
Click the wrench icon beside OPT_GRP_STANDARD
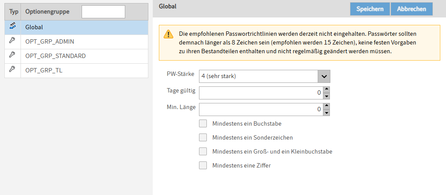pyautogui.click(x=12, y=55)
